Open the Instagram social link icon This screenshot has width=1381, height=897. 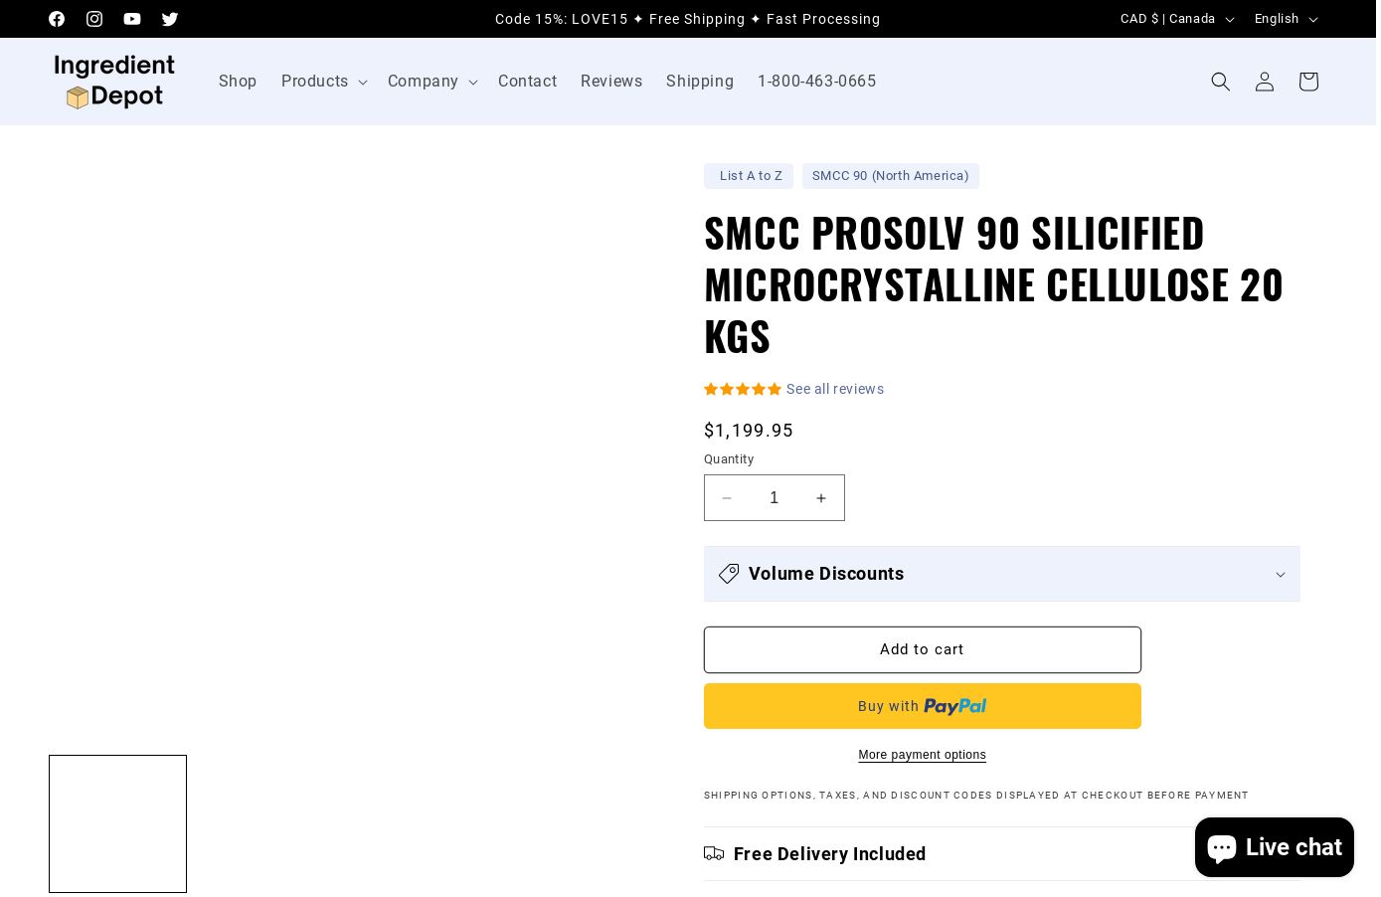click(94, 19)
